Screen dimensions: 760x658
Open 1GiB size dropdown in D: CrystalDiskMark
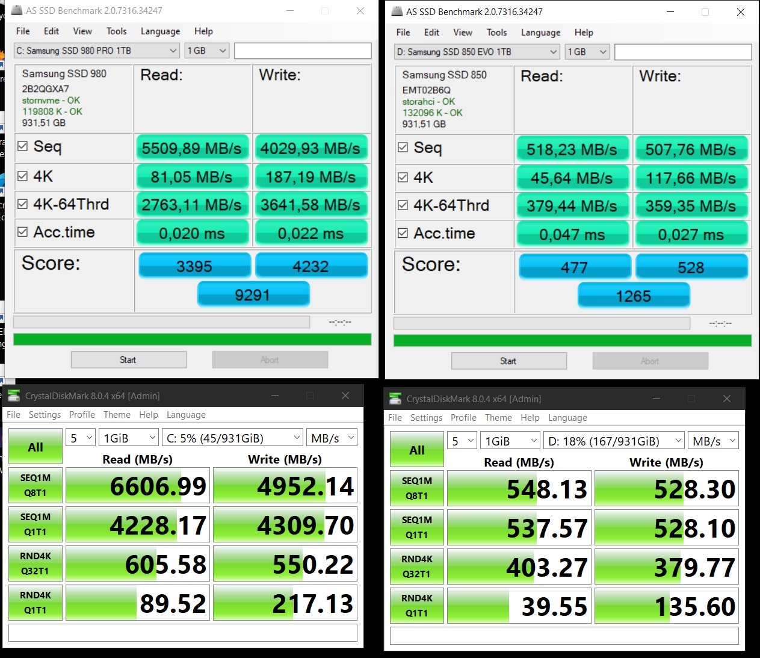510,441
